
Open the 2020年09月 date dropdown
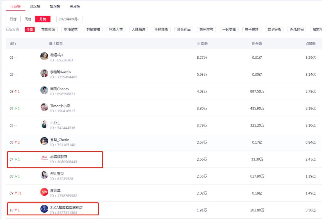[69, 19]
